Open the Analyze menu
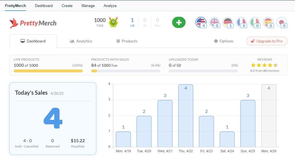 click(x=110, y=6)
